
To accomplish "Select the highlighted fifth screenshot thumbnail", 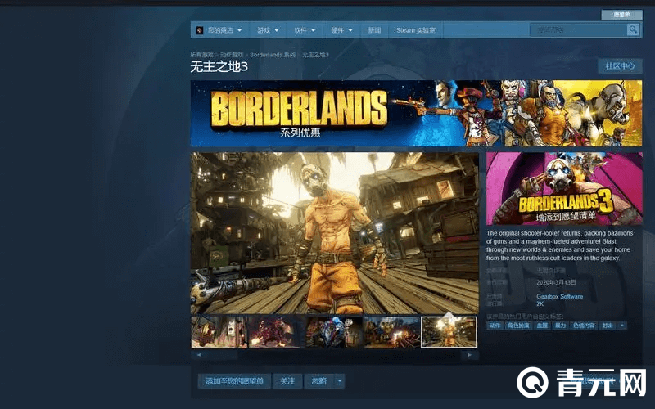I will point(449,332).
